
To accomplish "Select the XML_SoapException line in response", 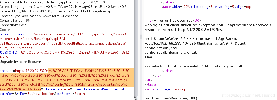I will pyautogui.click(x=208, y=25).
